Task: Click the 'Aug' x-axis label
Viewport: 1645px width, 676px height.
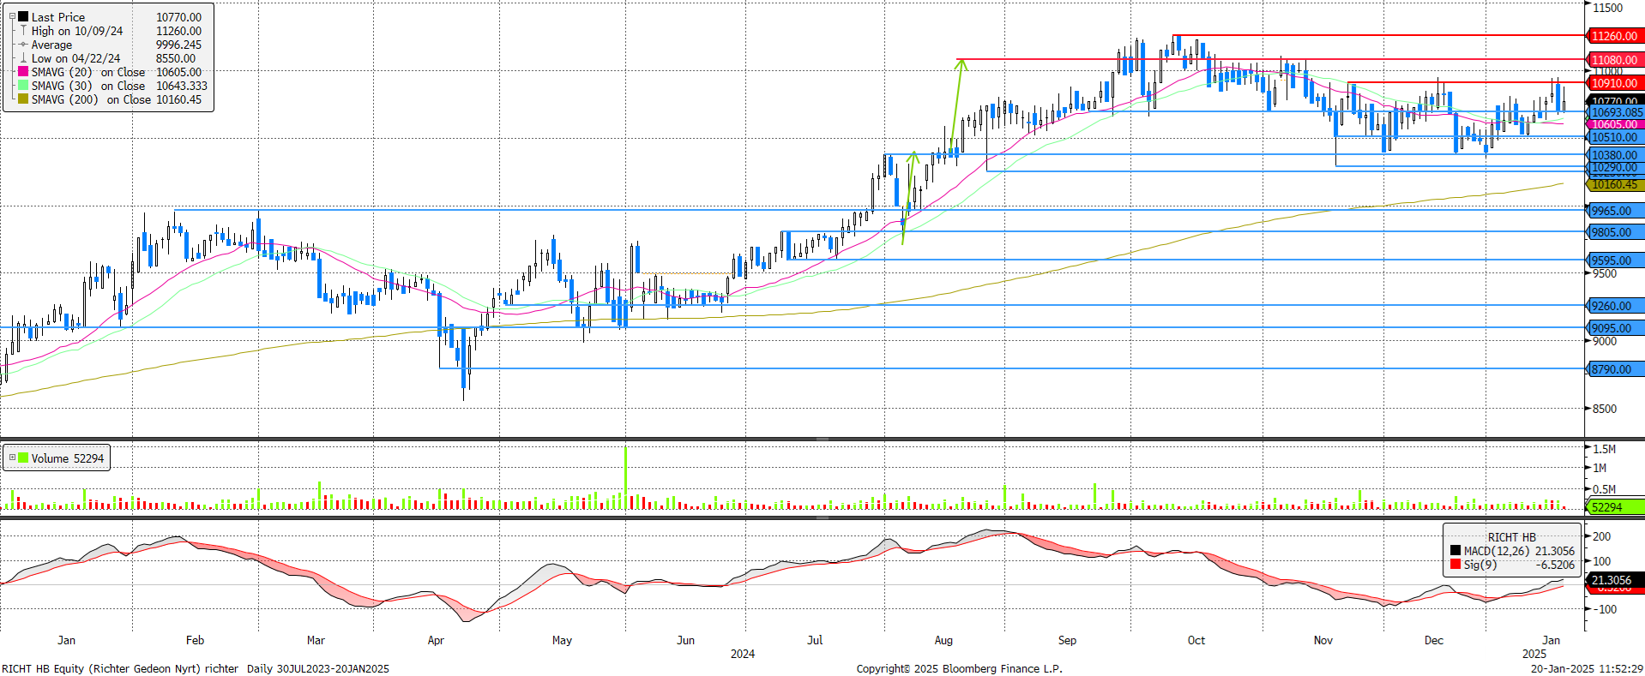Action: click(943, 640)
